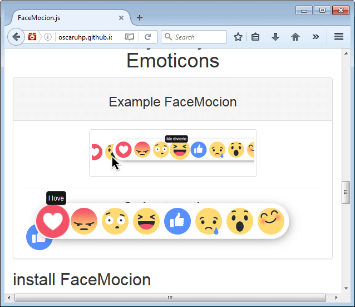Click the vertical scrollbar down arrow

click(346, 289)
